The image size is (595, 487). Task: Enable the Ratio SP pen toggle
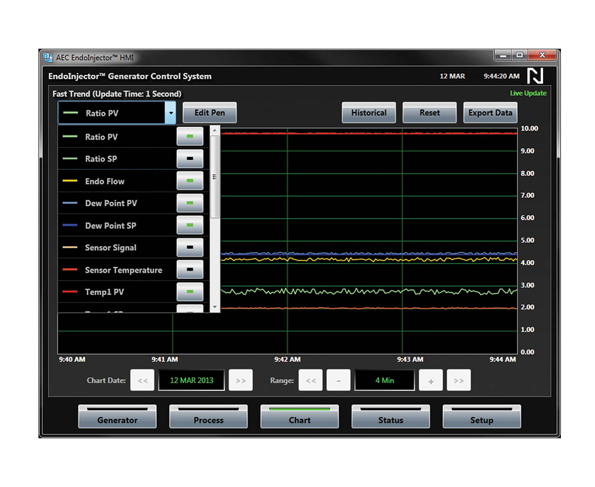click(x=190, y=159)
